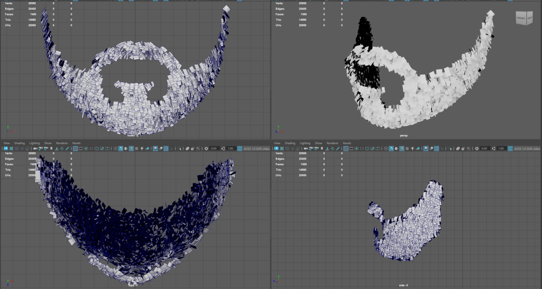Enable Resolution Gate in top view panel
542x289 pixels.
(x=86, y=149)
